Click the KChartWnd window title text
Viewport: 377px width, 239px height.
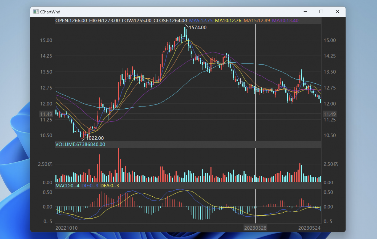[50, 12]
